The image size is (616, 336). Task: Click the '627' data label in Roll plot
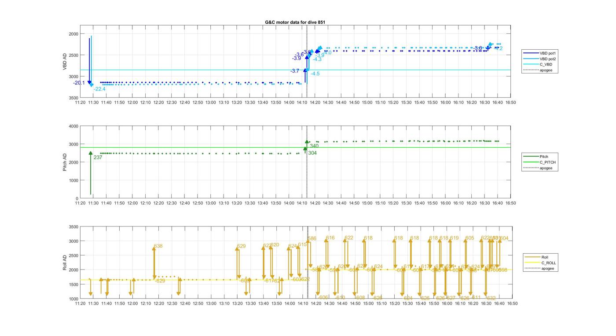[x=451, y=298]
